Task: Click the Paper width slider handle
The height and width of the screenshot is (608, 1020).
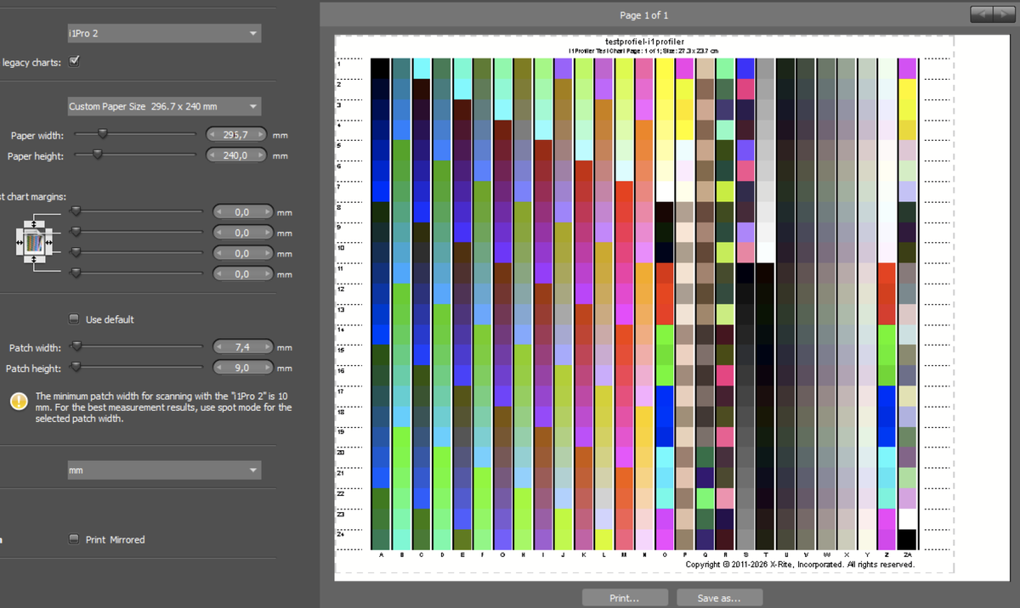Action: tap(103, 133)
